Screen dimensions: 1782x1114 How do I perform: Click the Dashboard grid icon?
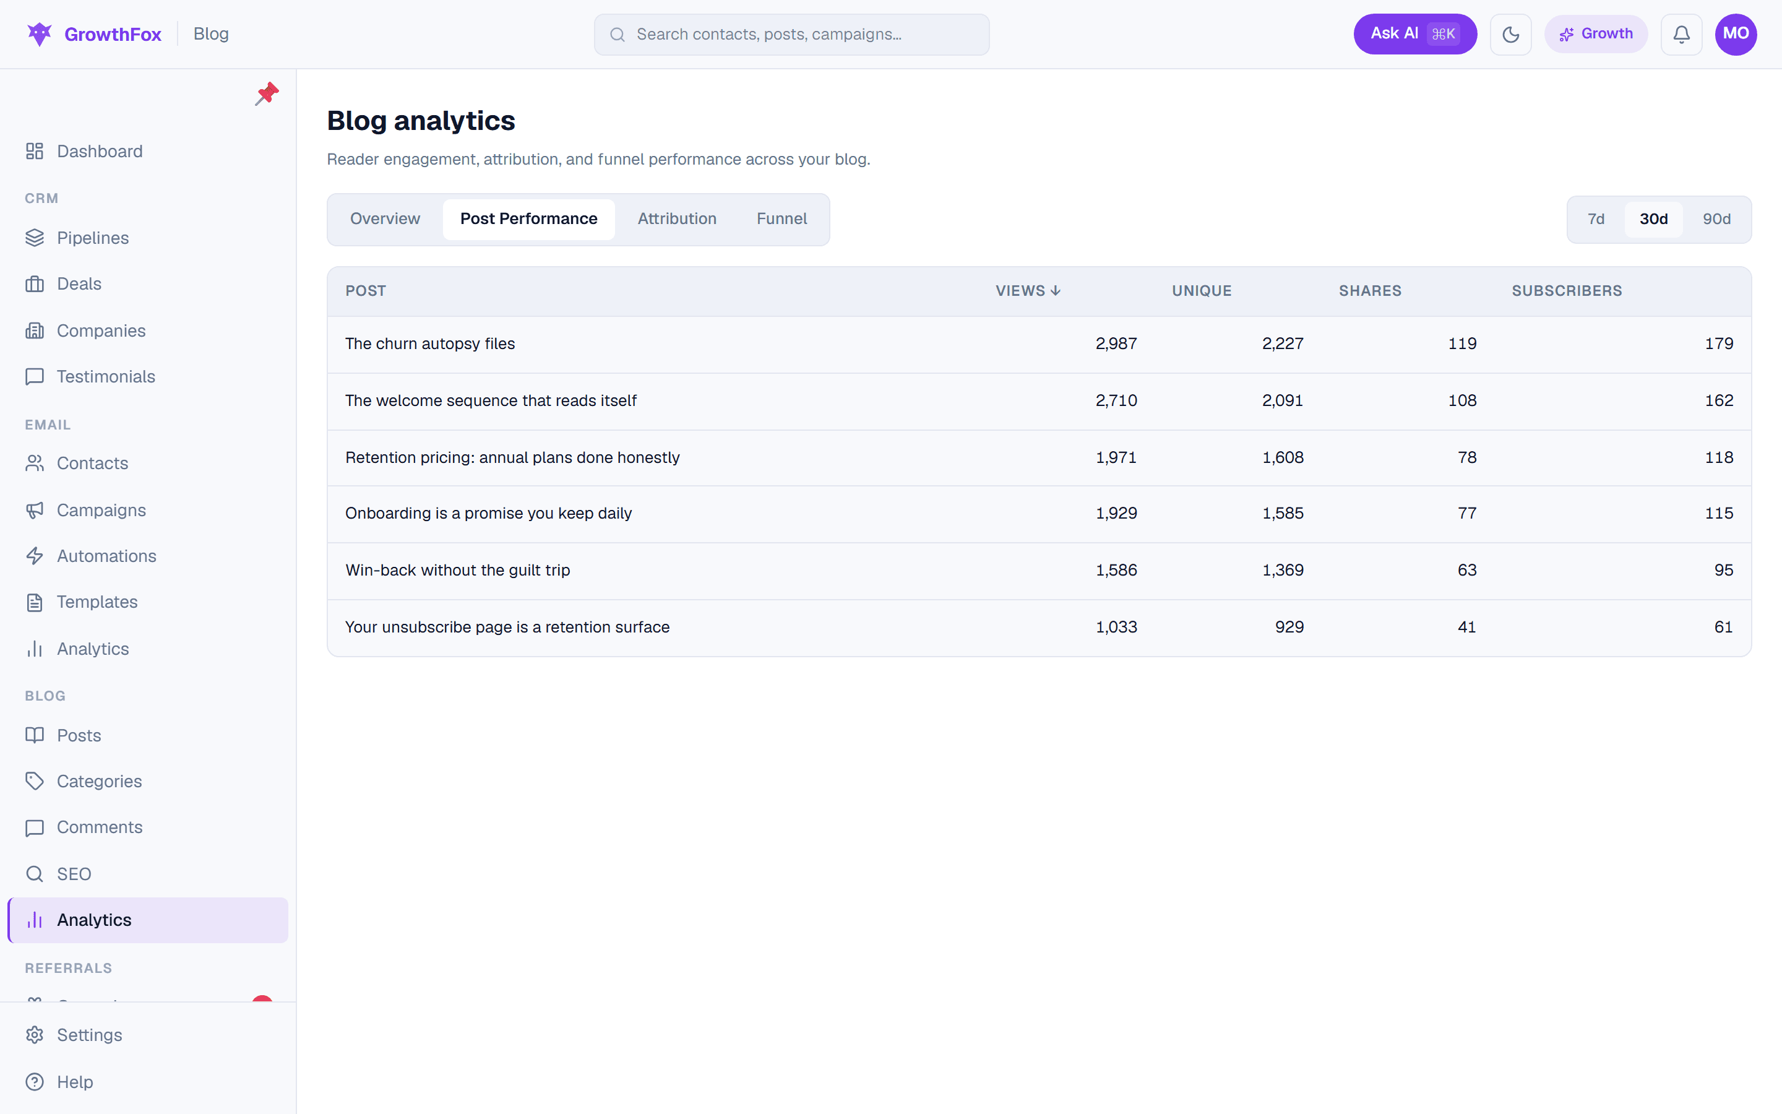[35, 151]
